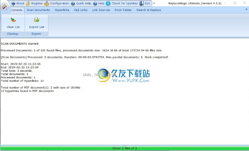Go to the Search & Replace tab

(149, 10)
